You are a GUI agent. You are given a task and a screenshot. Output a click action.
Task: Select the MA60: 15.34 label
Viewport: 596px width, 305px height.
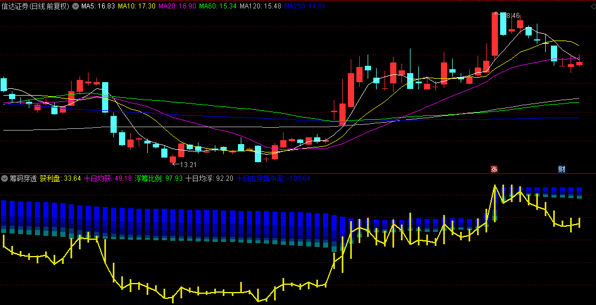(218, 6)
